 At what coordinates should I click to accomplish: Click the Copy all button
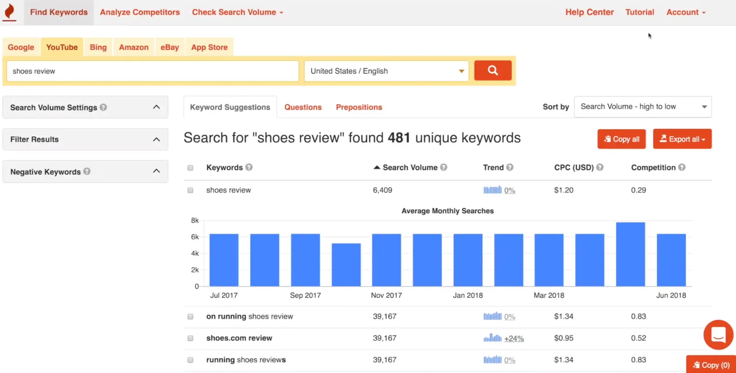click(x=621, y=139)
